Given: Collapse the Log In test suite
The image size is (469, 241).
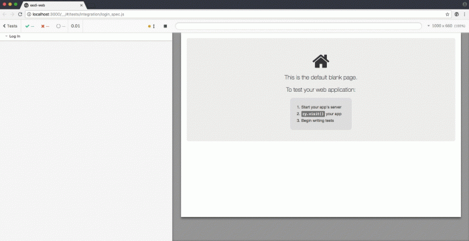Looking at the screenshot, I should [x=13, y=36].
